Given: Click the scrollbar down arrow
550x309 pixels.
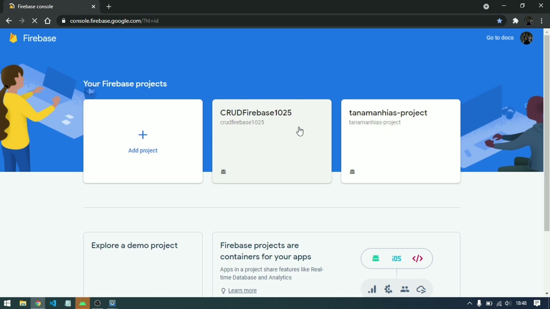Looking at the screenshot, I should point(547,294).
